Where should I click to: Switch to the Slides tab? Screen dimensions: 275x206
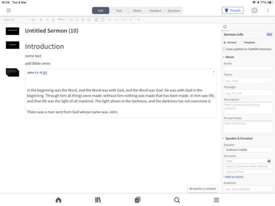tap(137, 10)
